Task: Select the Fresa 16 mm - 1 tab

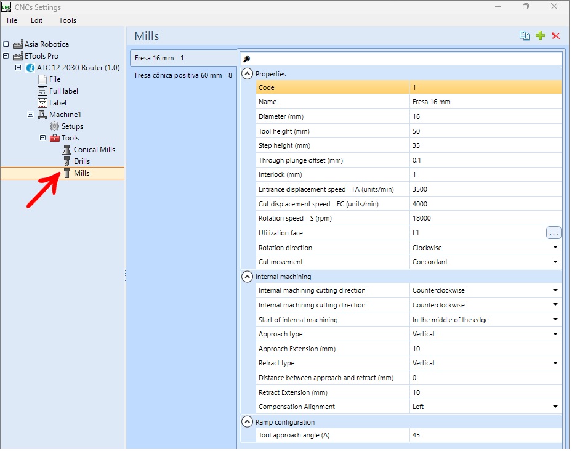Action: click(x=184, y=58)
